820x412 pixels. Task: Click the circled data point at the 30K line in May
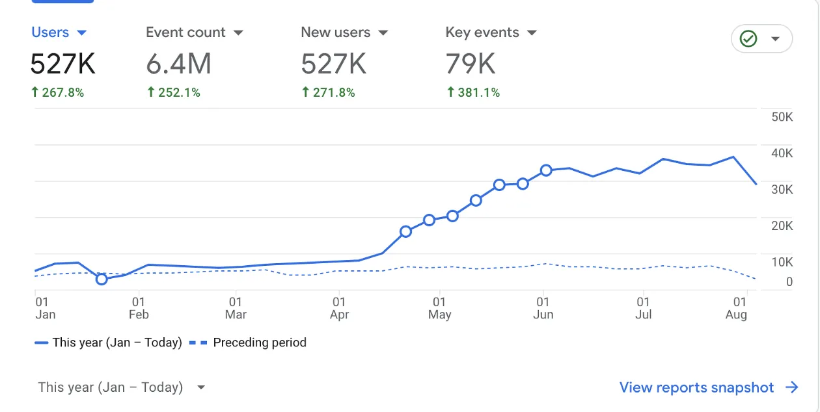499,185
